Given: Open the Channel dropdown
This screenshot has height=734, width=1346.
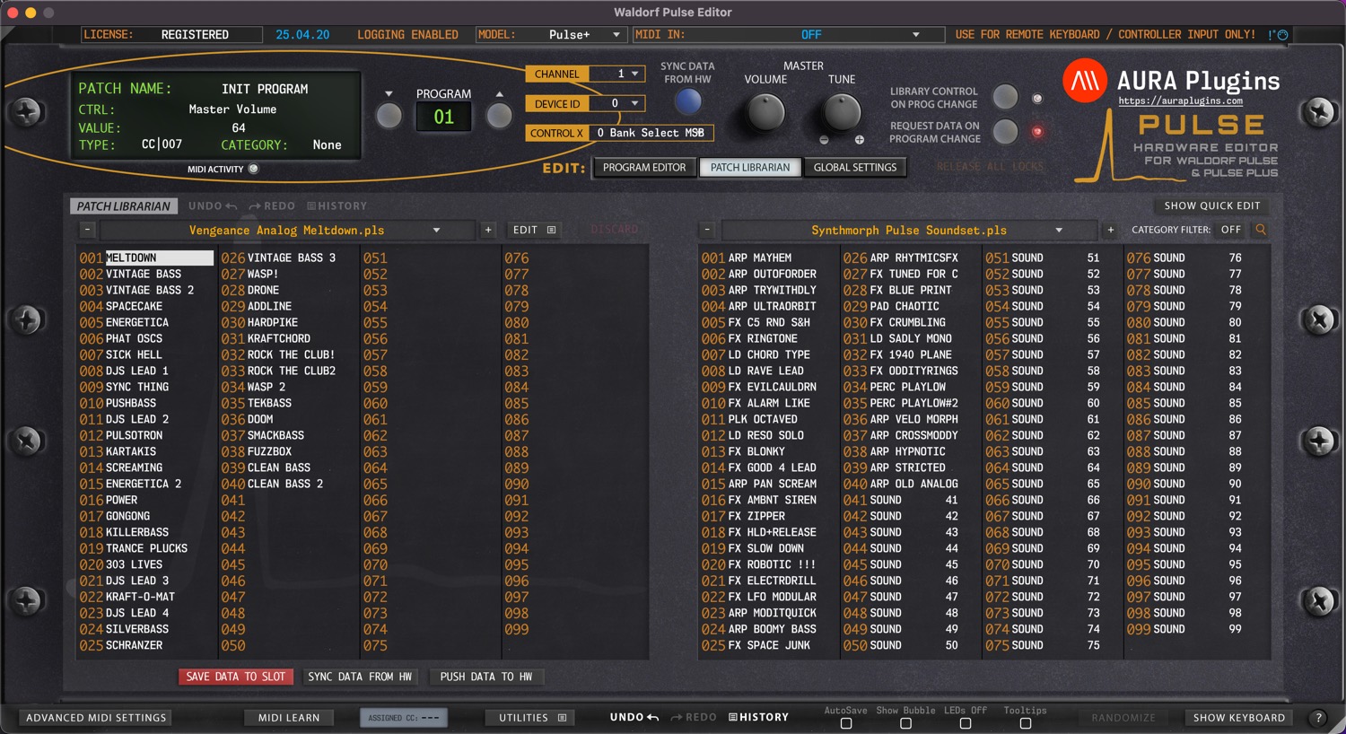Looking at the screenshot, I should point(617,74).
